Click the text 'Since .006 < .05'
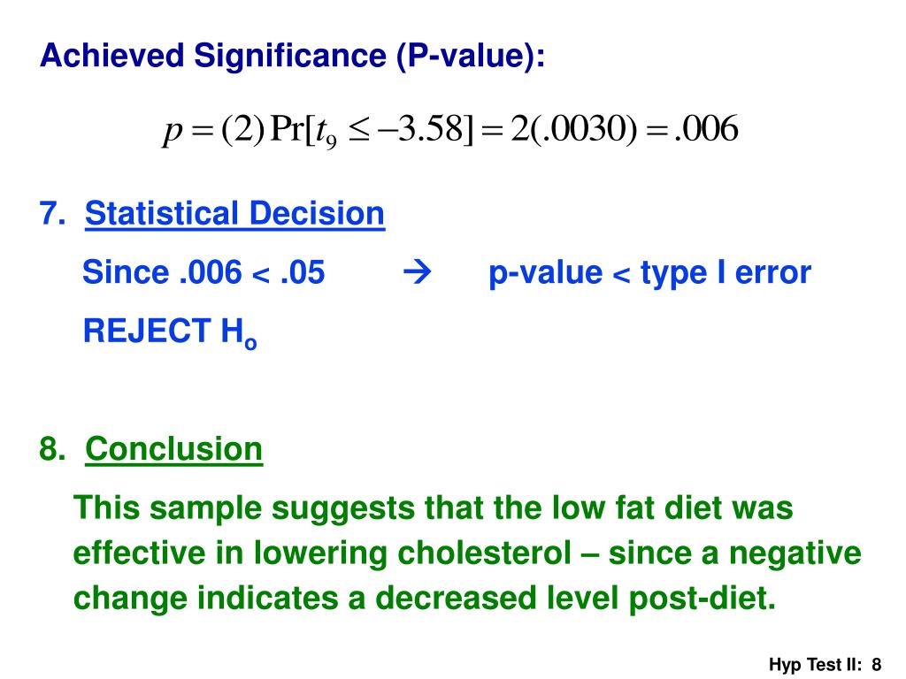The image size is (906, 679). point(203,272)
